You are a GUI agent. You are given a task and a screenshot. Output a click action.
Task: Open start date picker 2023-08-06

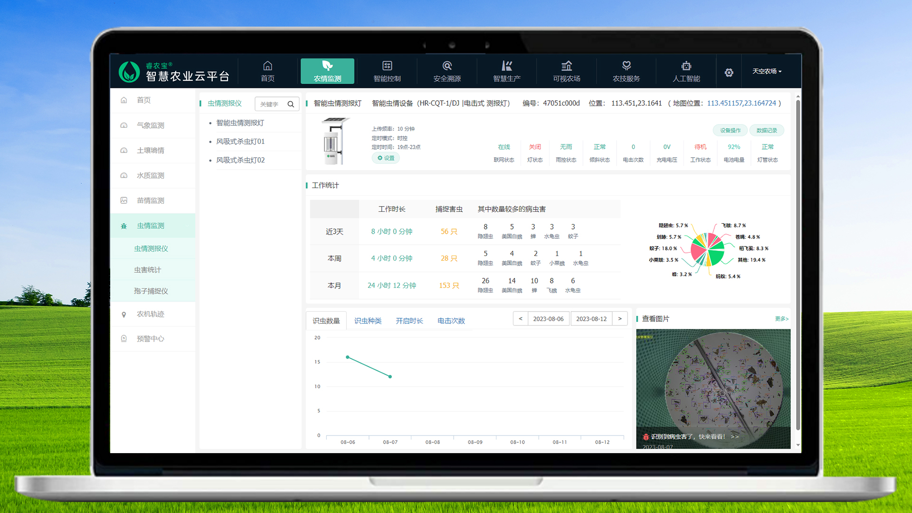point(548,319)
